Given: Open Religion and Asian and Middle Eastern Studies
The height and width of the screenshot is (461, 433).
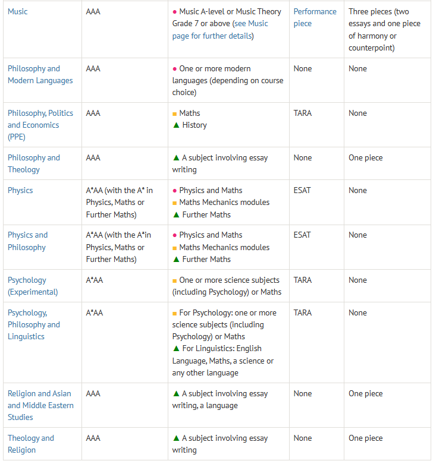Looking at the screenshot, I should (40, 405).
